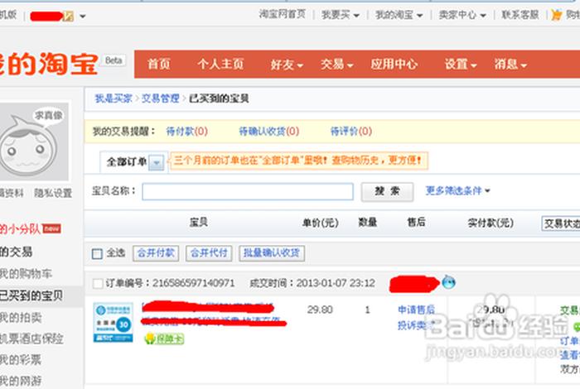Open the 好友 dropdown menu in the orange nav

point(287,65)
